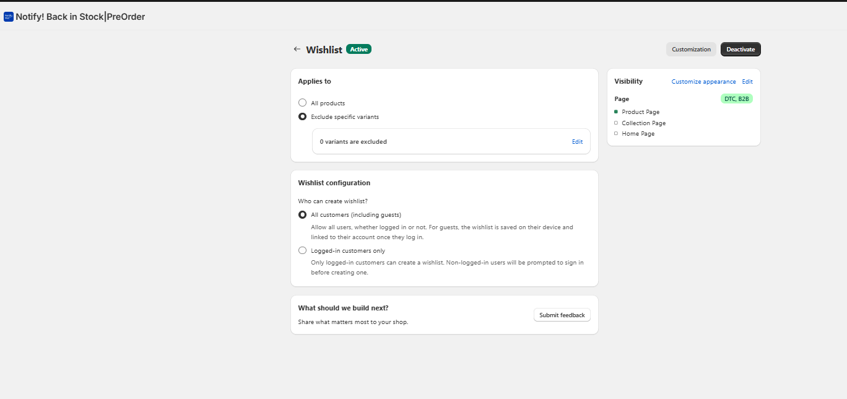Click Edit link in Visibility card
This screenshot has height=399, width=847.
[x=747, y=81]
